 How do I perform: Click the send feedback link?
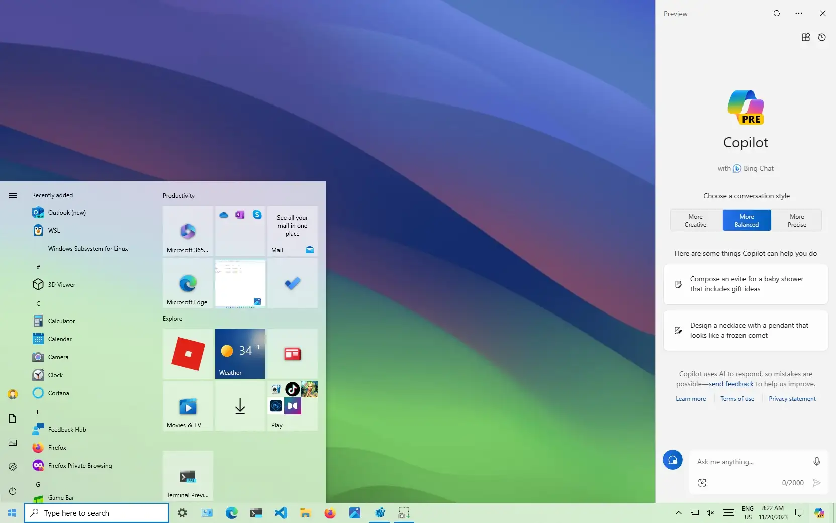(x=731, y=384)
